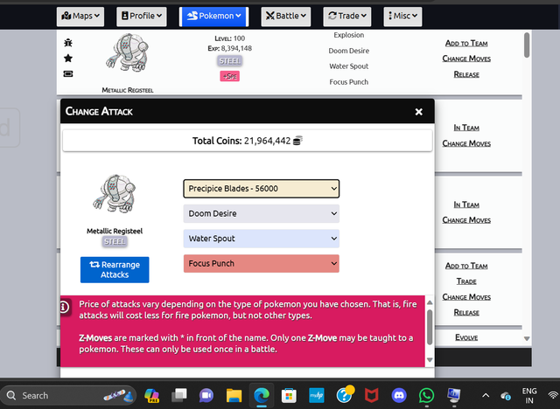Click the first In Team link
Screen dimensions: 560x409
coord(466,128)
